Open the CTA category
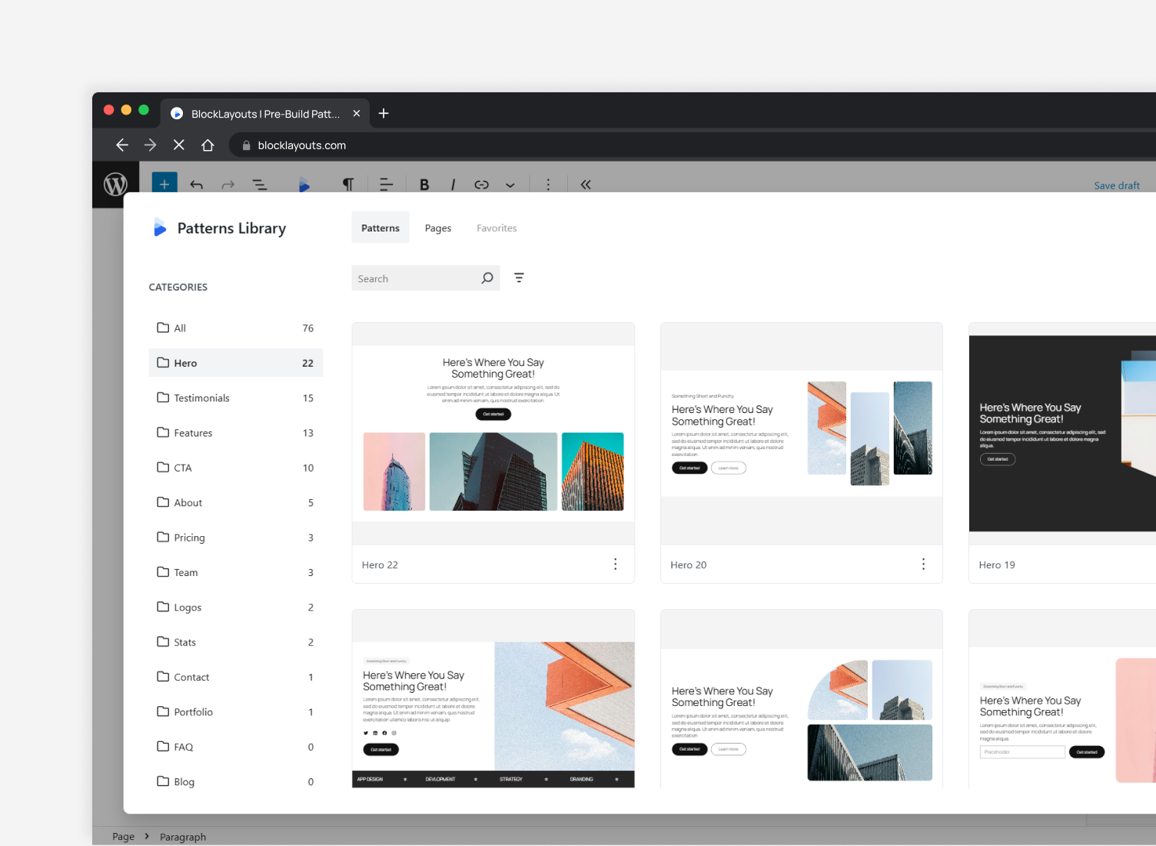Viewport: 1156px width, 846px height. [236, 468]
